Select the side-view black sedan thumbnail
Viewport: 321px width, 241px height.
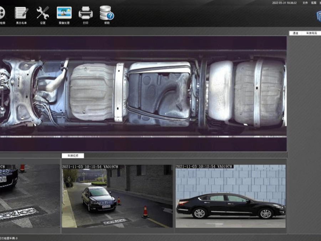click(x=230, y=196)
